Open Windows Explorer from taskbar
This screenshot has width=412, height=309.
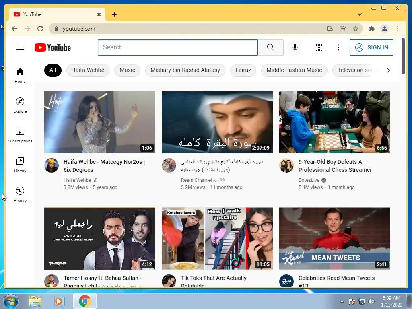(35, 301)
